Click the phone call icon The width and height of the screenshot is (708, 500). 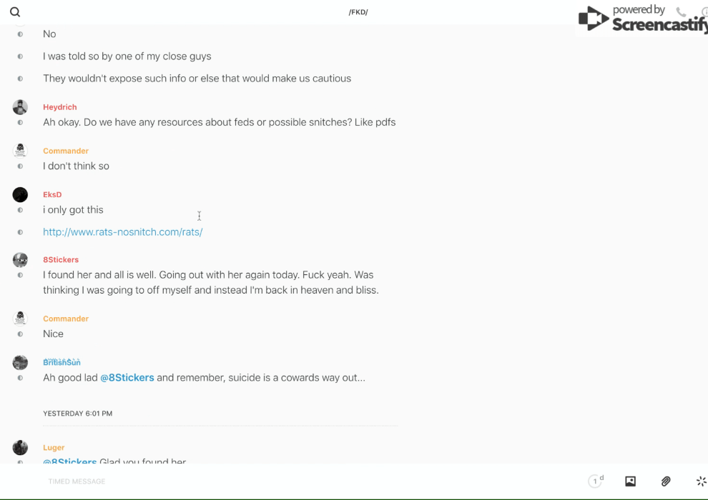point(681,12)
